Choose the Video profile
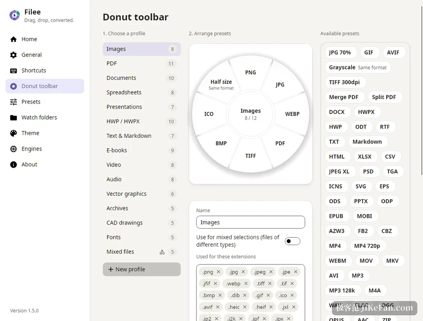 pyautogui.click(x=142, y=165)
